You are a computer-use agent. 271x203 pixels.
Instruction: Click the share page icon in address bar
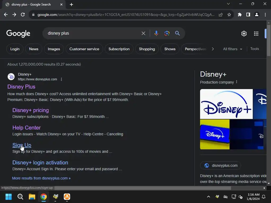point(221,15)
